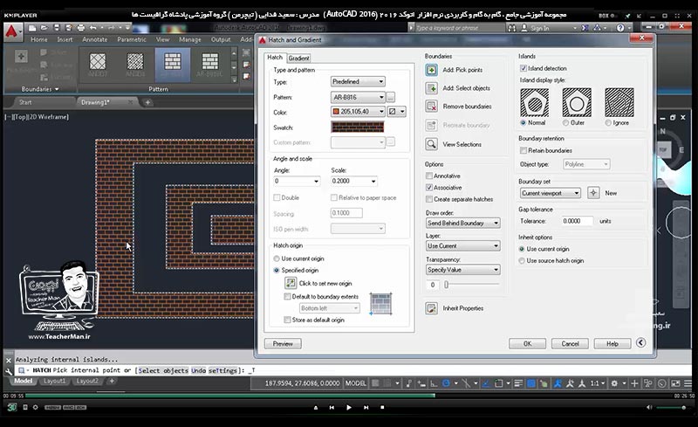Click the Cancel button
The height and width of the screenshot is (427, 698).
coord(570,344)
